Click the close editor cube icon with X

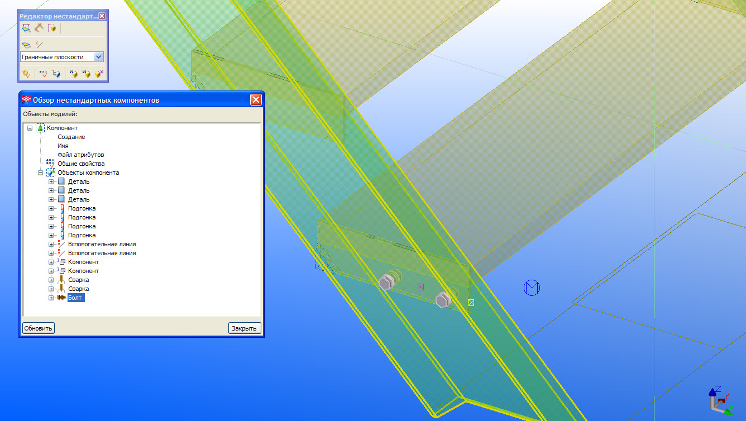(x=99, y=73)
